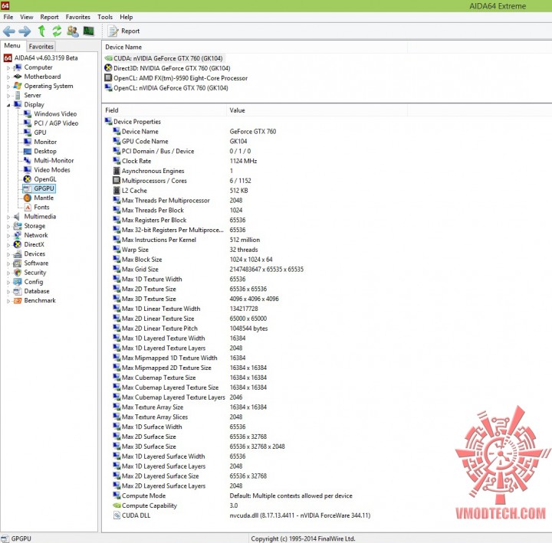This screenshot has width=552, height=543.
Task: Select the Max Grid Size row
Action: pos(208,270)
